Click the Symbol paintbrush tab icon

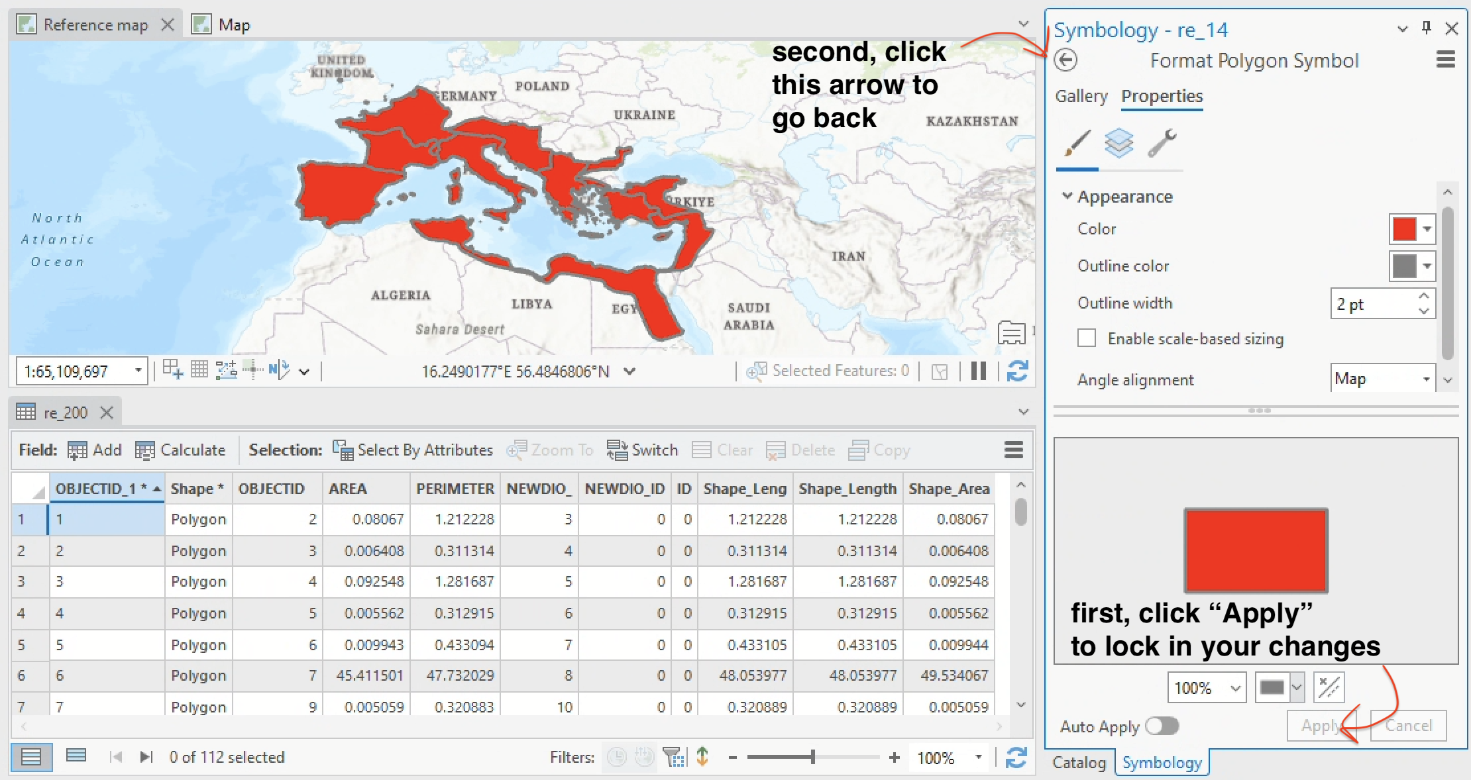tap(1077, 143)
